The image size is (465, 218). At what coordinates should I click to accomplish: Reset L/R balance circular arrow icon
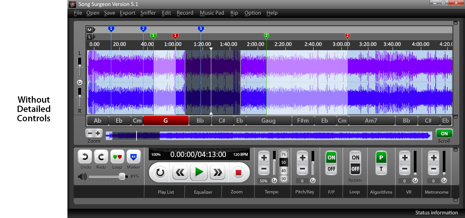pyautogui.click(x=80, y=82)
